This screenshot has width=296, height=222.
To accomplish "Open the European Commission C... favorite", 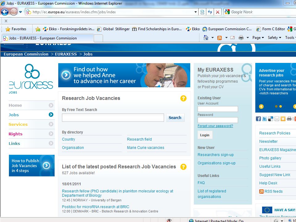I will [227, 29].
